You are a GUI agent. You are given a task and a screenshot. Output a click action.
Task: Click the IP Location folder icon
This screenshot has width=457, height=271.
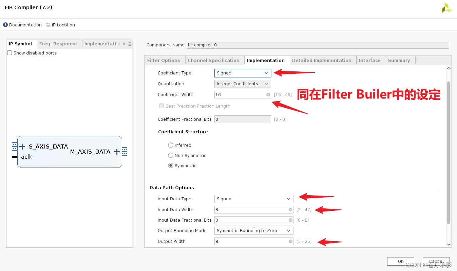(48, 25)
